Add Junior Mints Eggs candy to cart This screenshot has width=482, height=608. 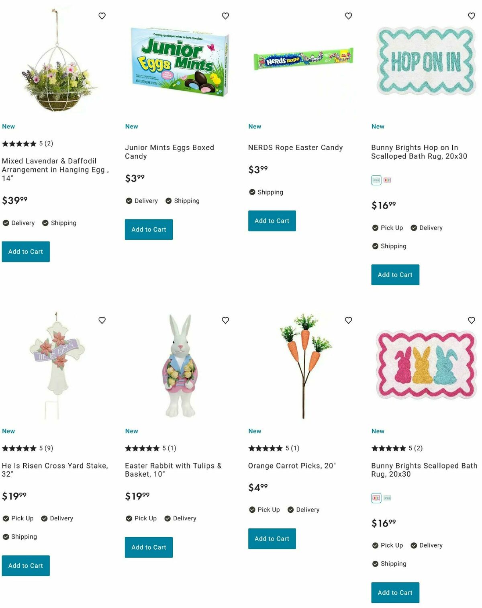pyautogui.click(x=149, y=229)
